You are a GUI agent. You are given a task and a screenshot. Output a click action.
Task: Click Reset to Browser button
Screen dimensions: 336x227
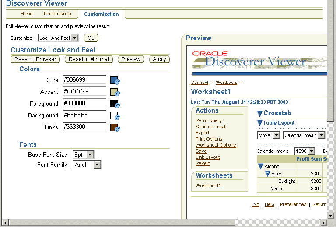click(35, 59)
